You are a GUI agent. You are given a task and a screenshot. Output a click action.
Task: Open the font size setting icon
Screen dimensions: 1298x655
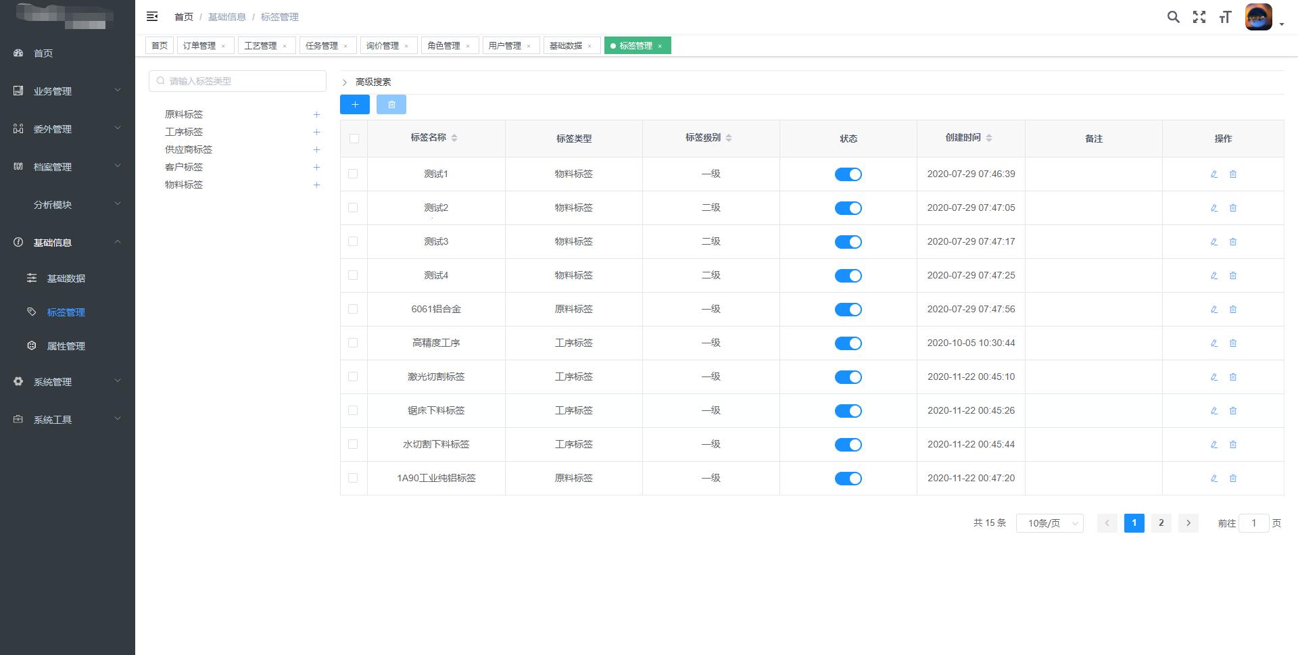point(1225,18)
